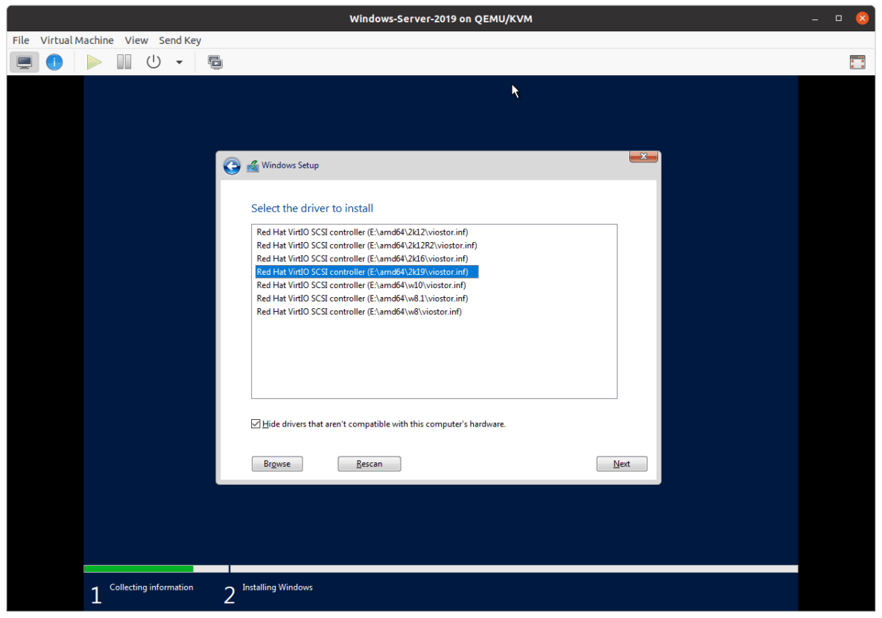Open the File menu
Image resolution: width=882 pixels, height=618 pixels.
coord(20,40)
